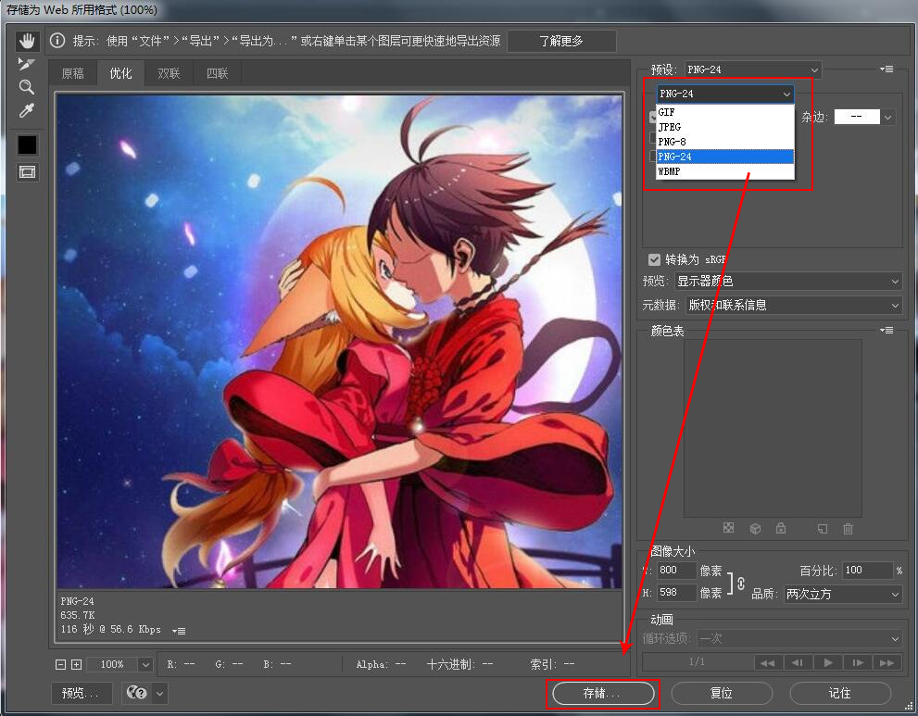918x716 pixels.
Task: Click the web-safe cube icon under color table
Action: click(755, 529)
